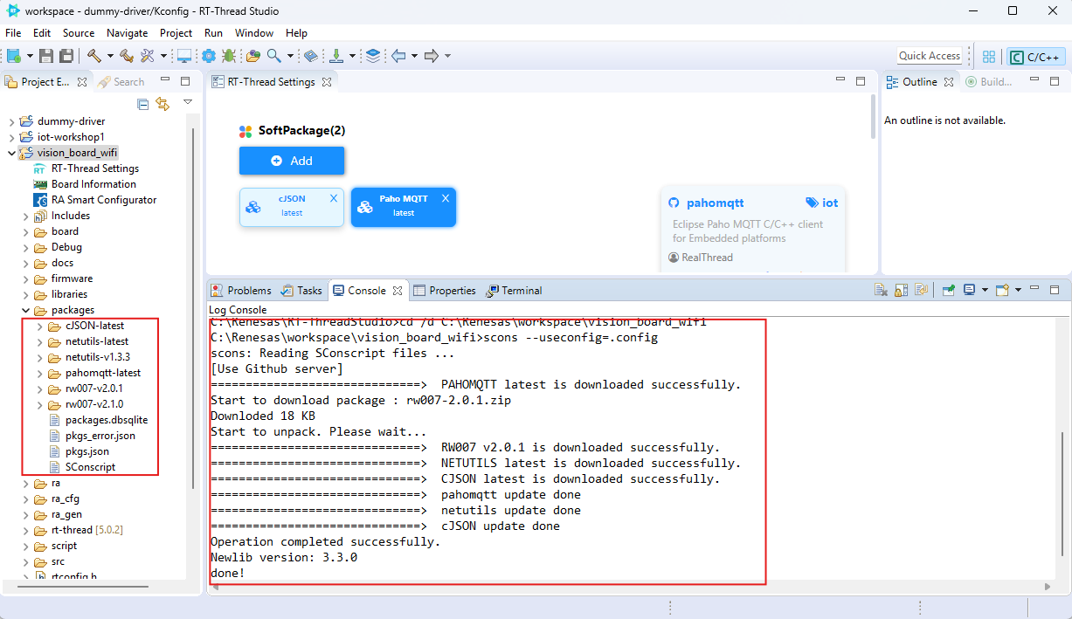Screen dimensions: 1072x619
Task: Click the Build hammer icon in toolbar
Action: point(93,56)
